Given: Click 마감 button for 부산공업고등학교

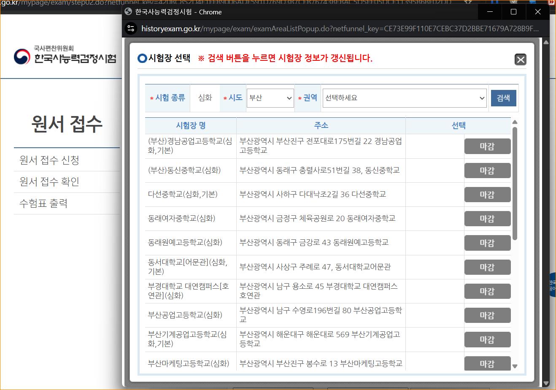Looking at the screenshot, I should [x=487, y=315].
